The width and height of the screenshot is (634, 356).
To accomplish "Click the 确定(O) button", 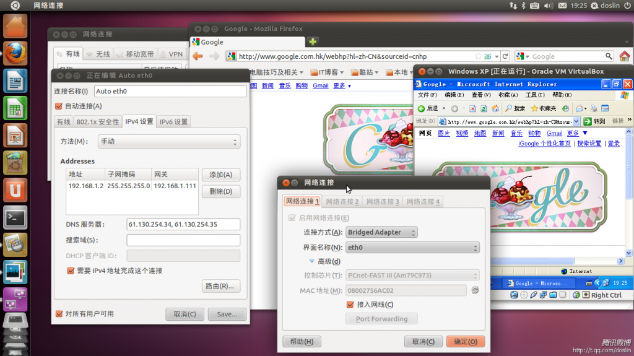I will coord(466,341).
